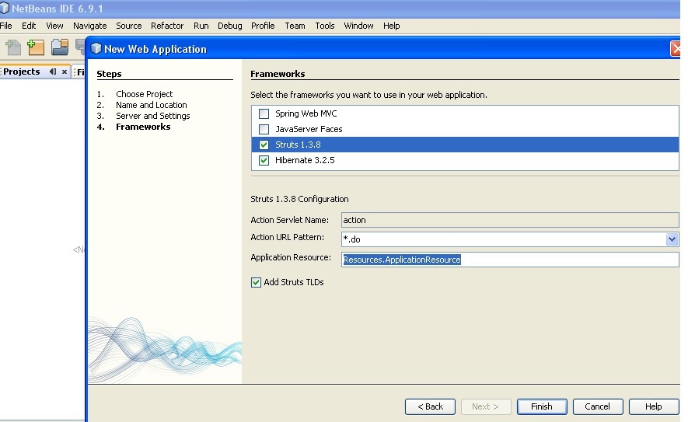Close the Projects panel tab

click(x=64, y=71)
